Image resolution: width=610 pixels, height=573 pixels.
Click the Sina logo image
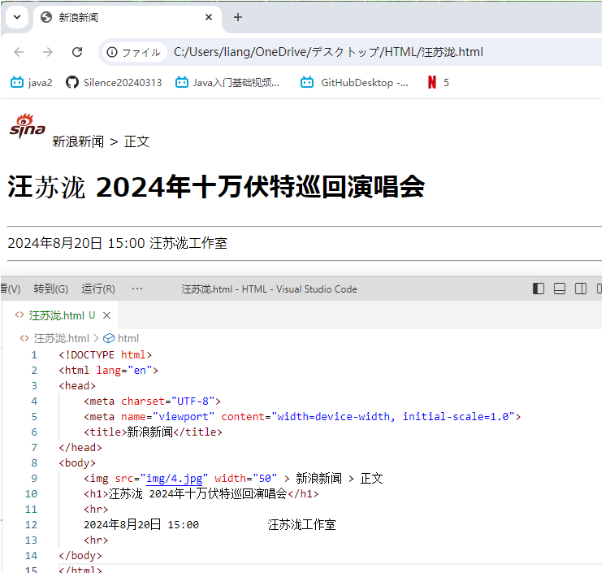tap(28, 126)
